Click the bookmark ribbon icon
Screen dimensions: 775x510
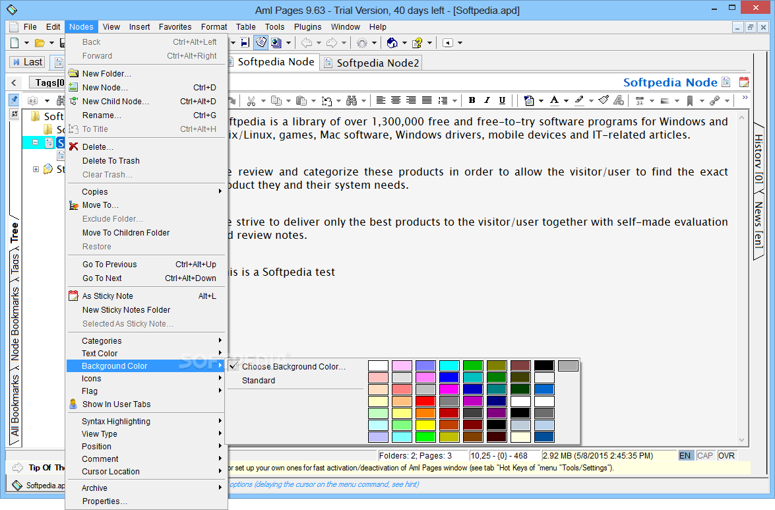point(689,101)
